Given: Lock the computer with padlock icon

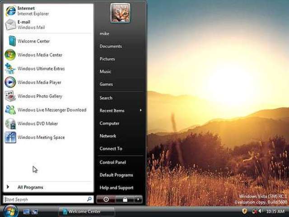Looking at the screenshot, I should 125,199.
